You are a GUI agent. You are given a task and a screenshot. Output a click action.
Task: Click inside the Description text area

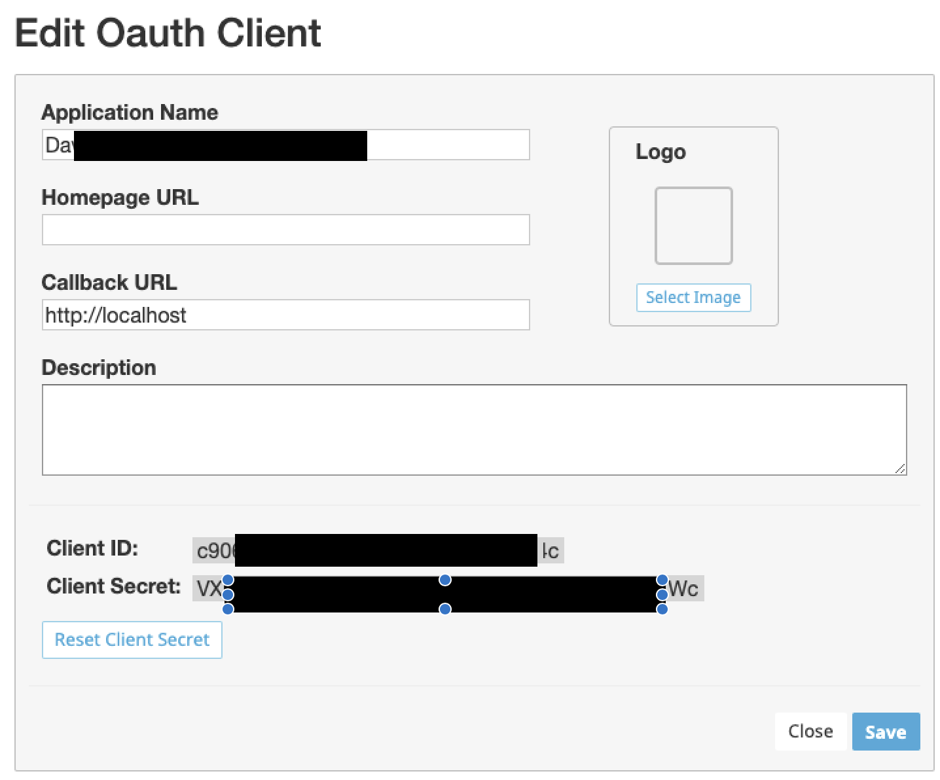474,429
